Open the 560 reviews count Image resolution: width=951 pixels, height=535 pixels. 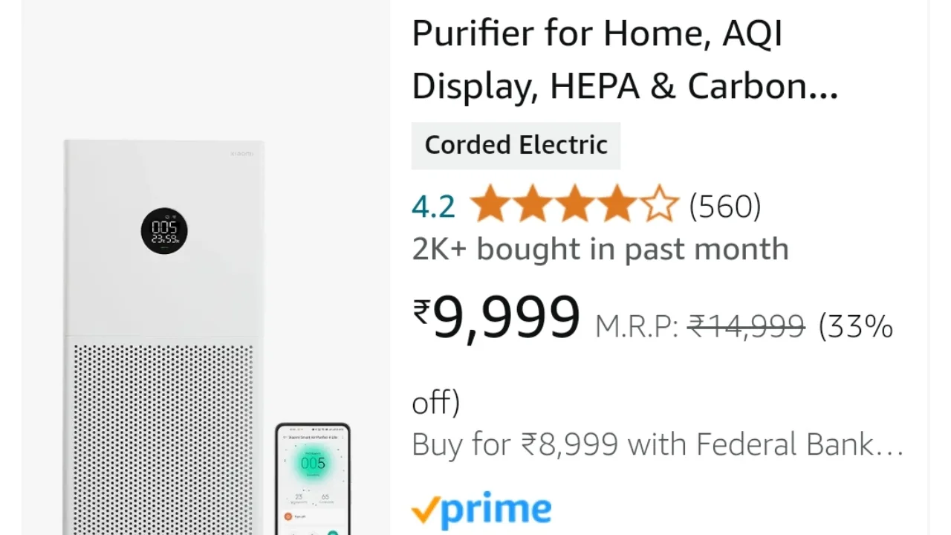tap(725, 207)
